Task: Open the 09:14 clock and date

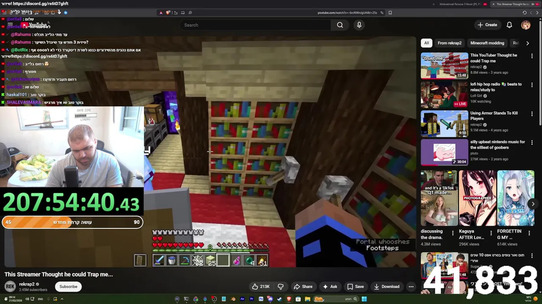Action: click(x=15, y=299)
